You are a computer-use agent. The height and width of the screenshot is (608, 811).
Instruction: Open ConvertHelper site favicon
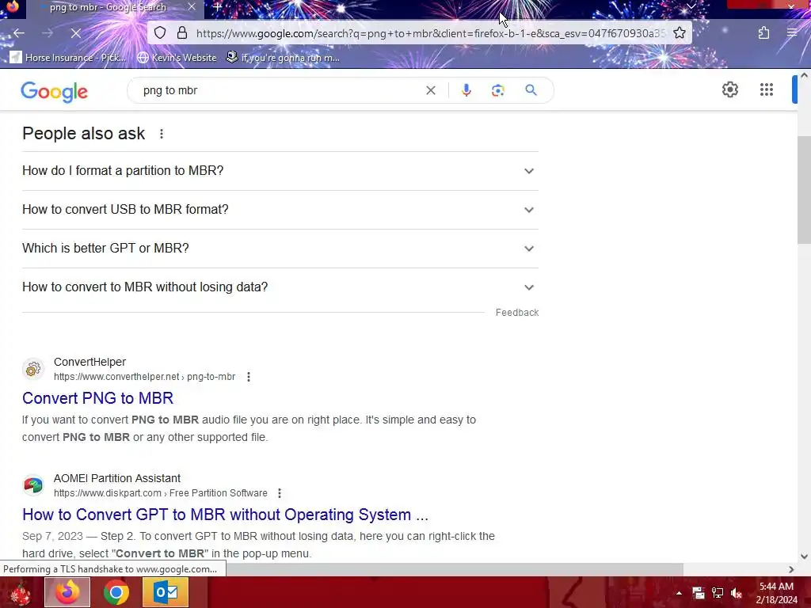coord(33,369)
